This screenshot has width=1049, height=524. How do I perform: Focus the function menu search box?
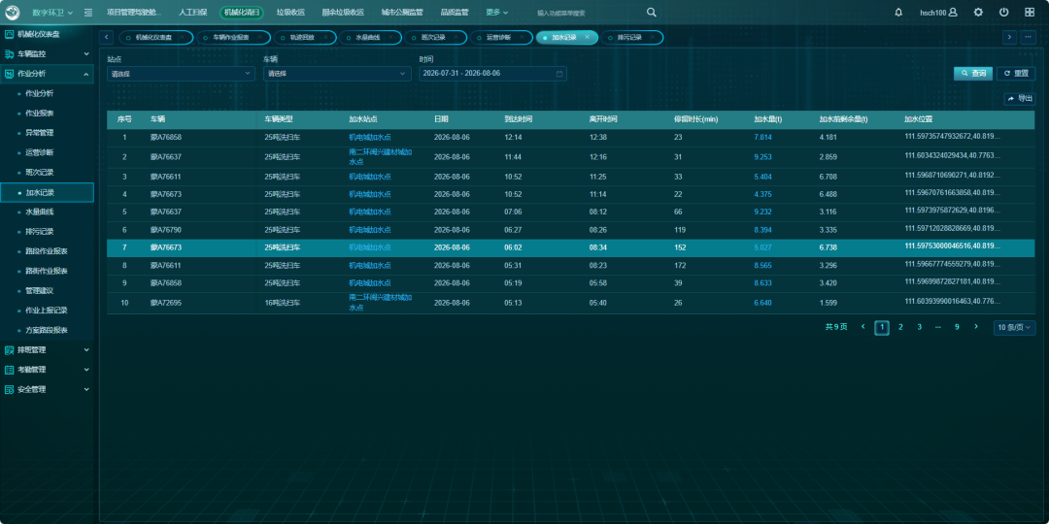(x=589, y=13)
